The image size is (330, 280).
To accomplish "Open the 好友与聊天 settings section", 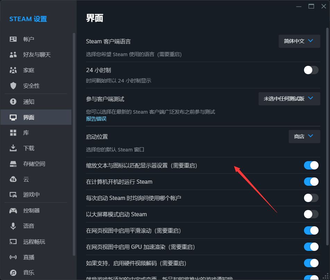I will (36, 55).
